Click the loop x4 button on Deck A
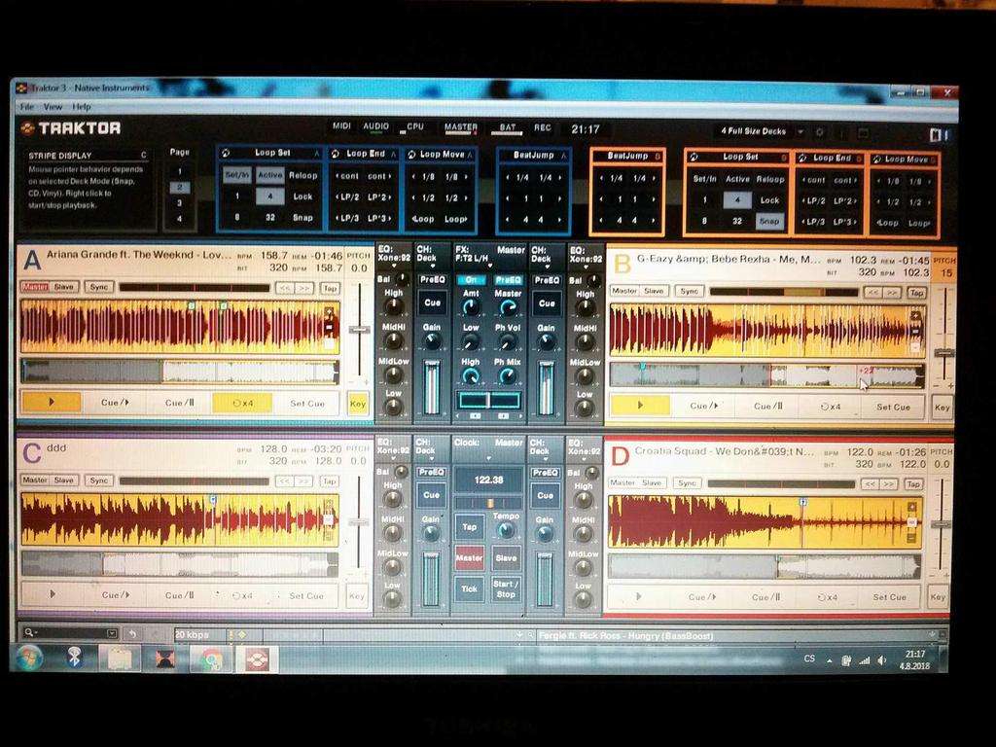Screen dimensions: 996x747 pyautogui.click(x=242, y=403)
